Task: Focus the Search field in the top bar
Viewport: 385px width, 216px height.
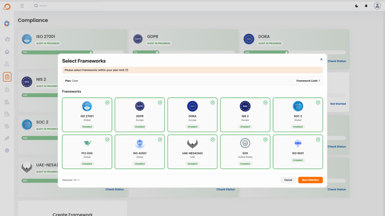Action: [x=67, y=6]
